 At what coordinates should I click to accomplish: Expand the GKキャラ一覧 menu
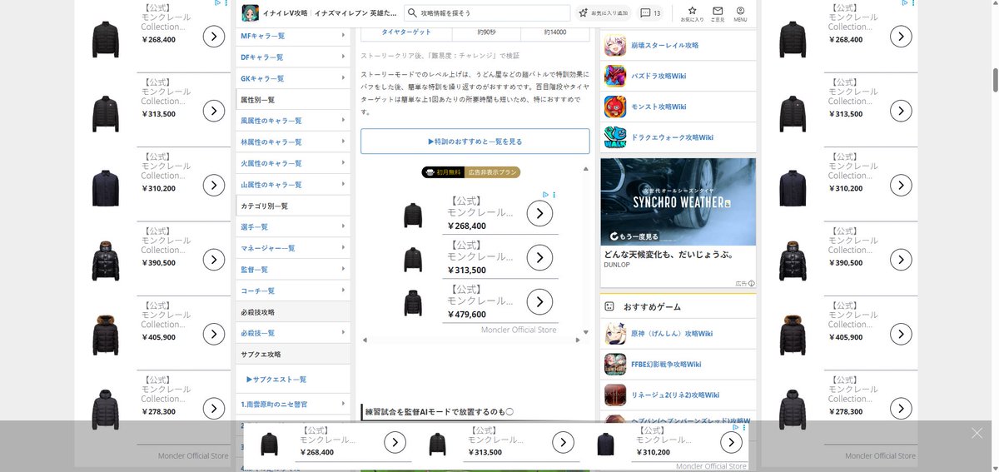291,78
